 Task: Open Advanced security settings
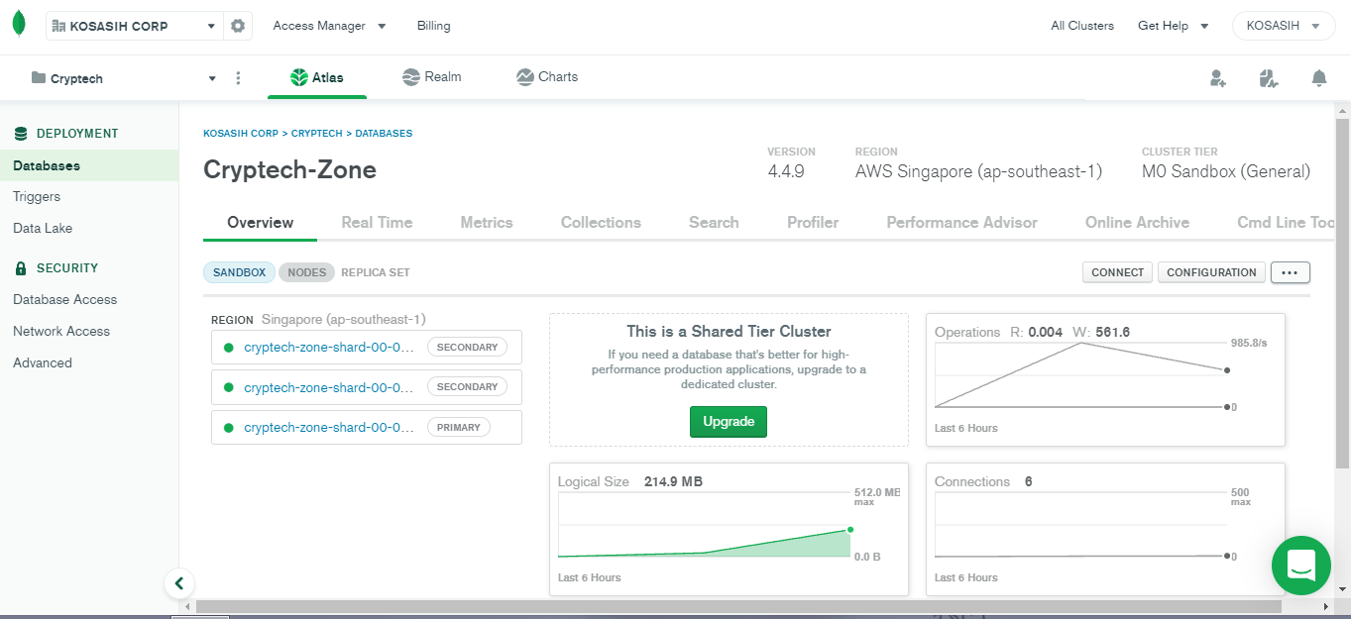(43, 362)
